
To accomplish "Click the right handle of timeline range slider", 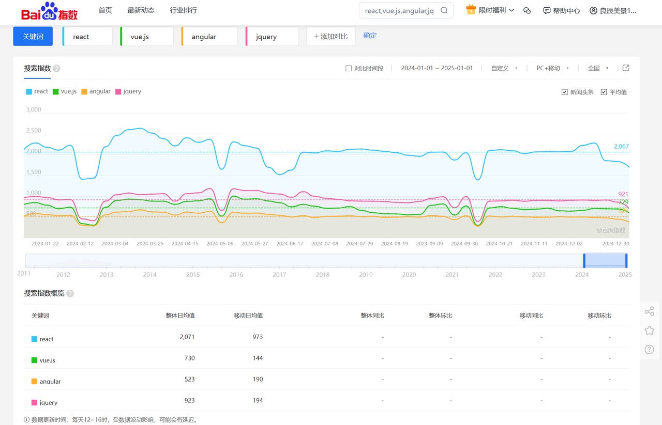I will [626, 260].
